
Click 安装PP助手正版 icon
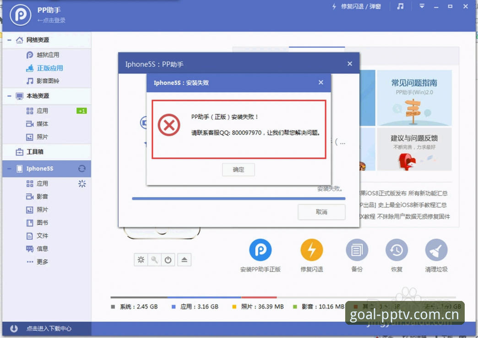point(261,250)
